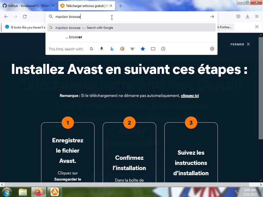The width and height of the screenshot is (263, 197).
Task: Click inside the address bar text field
Action: point(131,17)
